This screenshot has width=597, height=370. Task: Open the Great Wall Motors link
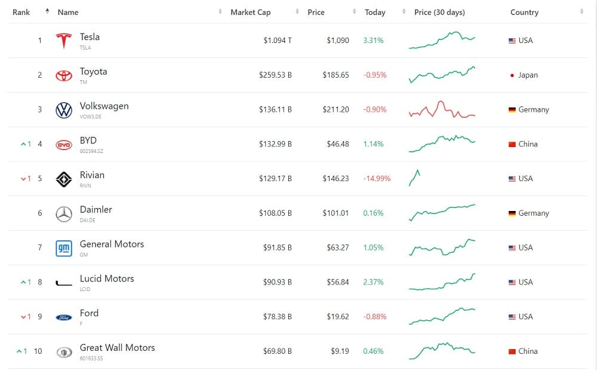[x=117, y=347]
